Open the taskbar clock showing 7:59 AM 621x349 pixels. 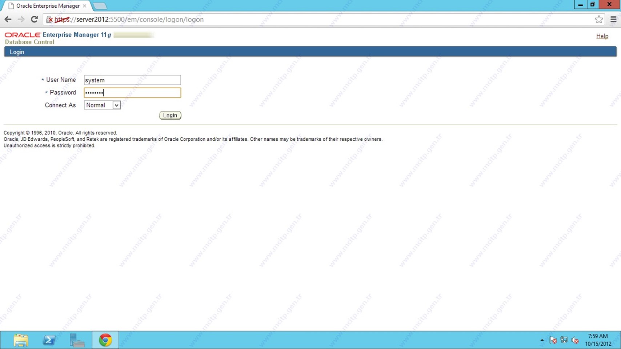coord(598,340)
